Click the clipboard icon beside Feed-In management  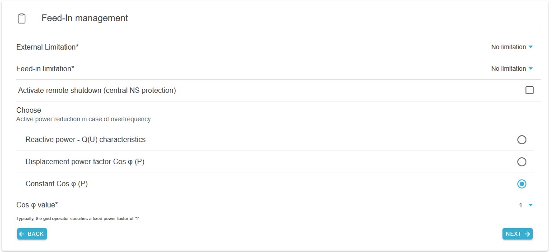22,18
